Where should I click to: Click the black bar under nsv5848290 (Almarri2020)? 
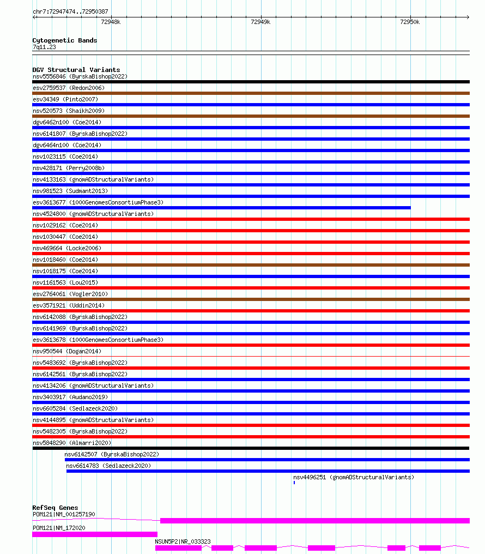click(251, 448)
